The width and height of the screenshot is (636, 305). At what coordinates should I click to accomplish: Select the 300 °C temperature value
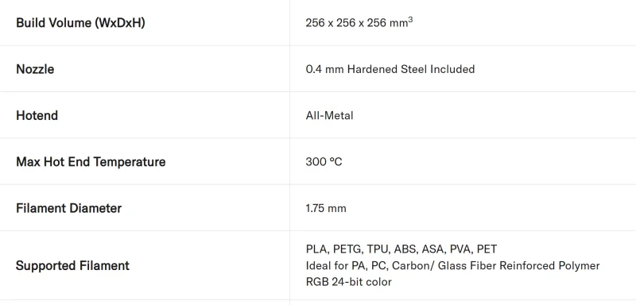point(324,162)
